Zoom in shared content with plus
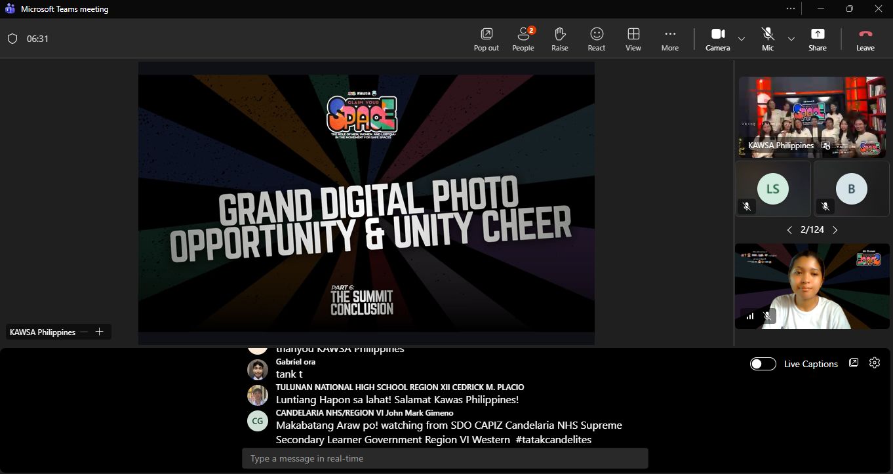The height and width of the screenshot is (474, 893). pyautogui.click(x=100, y=332)
